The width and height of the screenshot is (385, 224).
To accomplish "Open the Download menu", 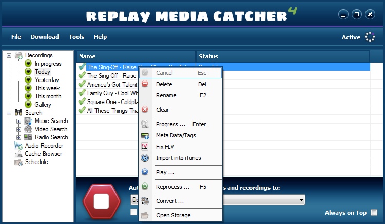I will (45, 37).
